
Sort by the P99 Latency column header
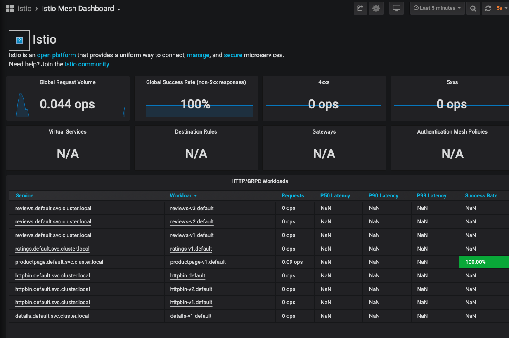tap(432, 196)
